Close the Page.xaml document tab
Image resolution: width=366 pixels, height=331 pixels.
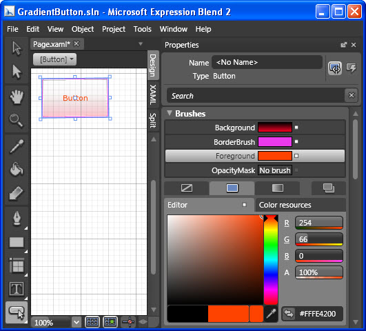point(77,43)
